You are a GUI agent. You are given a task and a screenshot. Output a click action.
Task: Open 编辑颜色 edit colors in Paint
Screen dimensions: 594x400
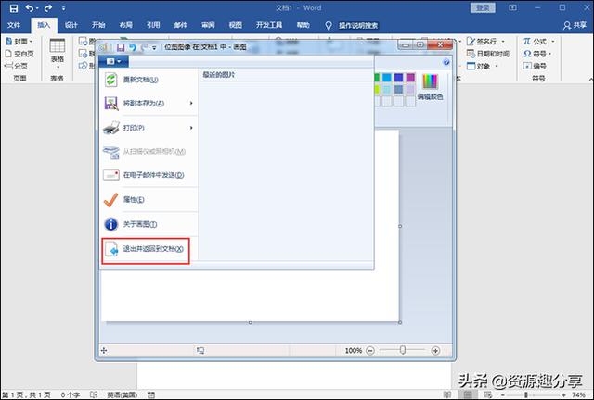[430, 87]
